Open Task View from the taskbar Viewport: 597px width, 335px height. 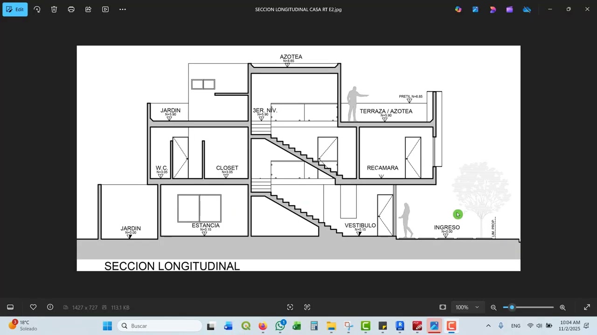[211, 326]
